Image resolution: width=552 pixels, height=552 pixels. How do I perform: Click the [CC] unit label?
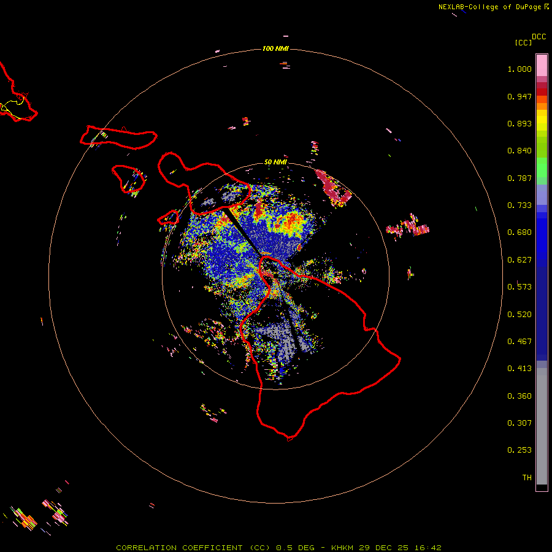click(x=523, y=42)
